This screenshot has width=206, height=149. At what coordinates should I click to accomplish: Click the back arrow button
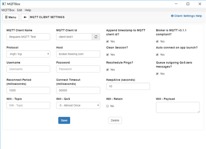(x=25, y=17)
